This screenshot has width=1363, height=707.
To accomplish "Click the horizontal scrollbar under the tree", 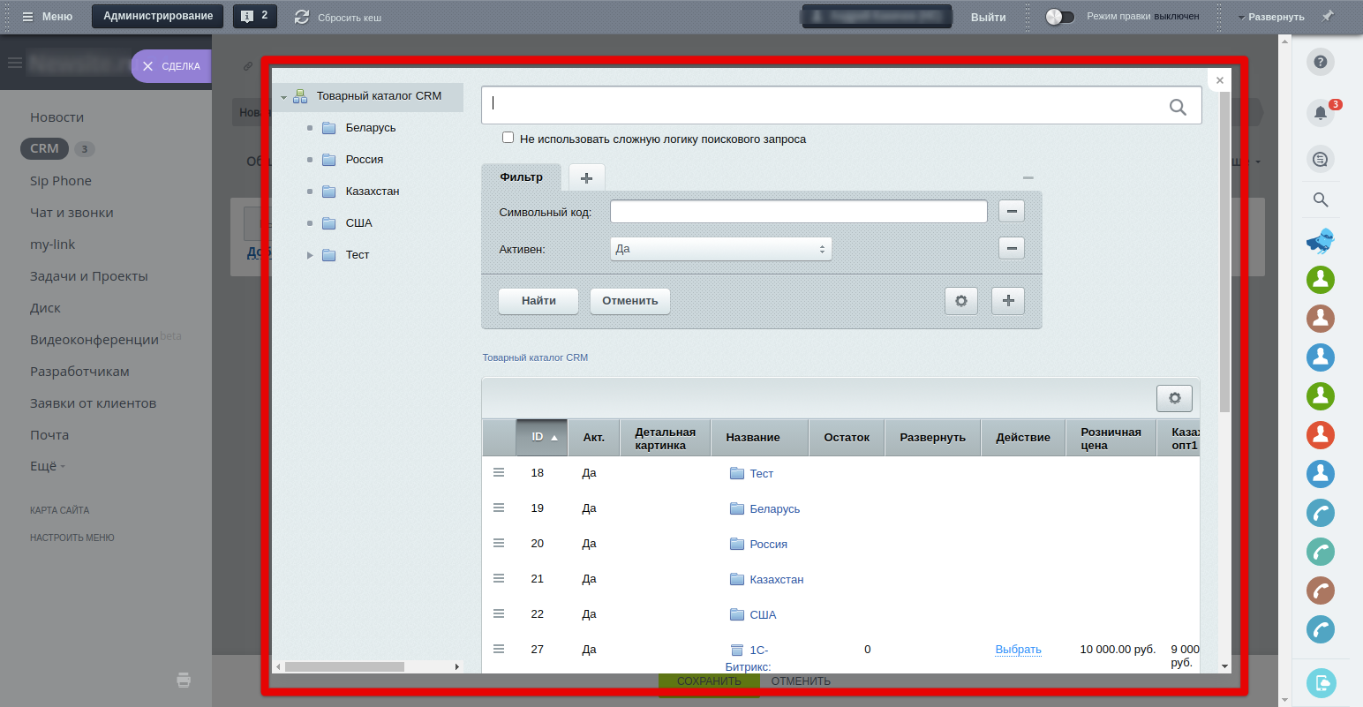I will pyautogui.click(x=344, y=666).
